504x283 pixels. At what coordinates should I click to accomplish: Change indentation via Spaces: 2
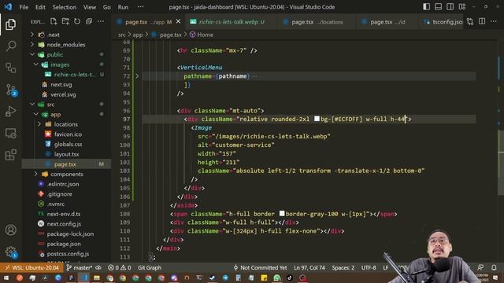click(343, 267)
